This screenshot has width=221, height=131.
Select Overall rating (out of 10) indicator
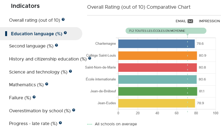coord(34,20)
